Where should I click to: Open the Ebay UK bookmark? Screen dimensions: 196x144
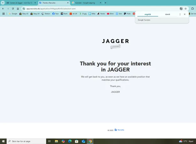pos(35,14)
